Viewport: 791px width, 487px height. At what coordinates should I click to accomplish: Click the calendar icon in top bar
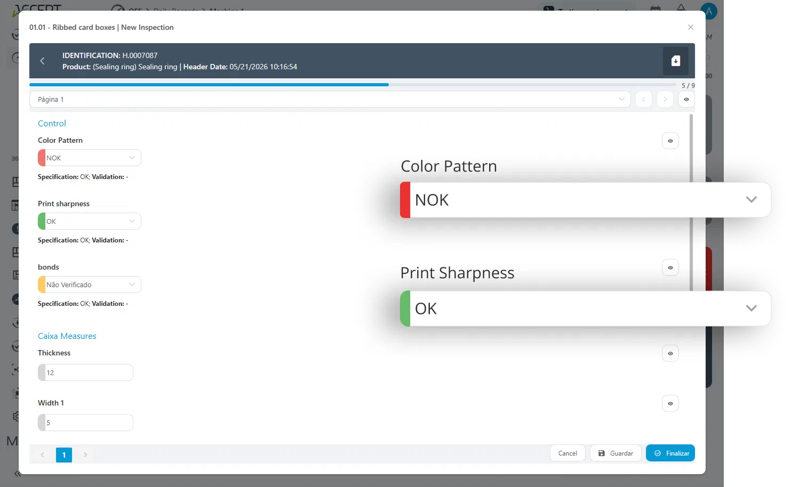(x=656, y=9)
